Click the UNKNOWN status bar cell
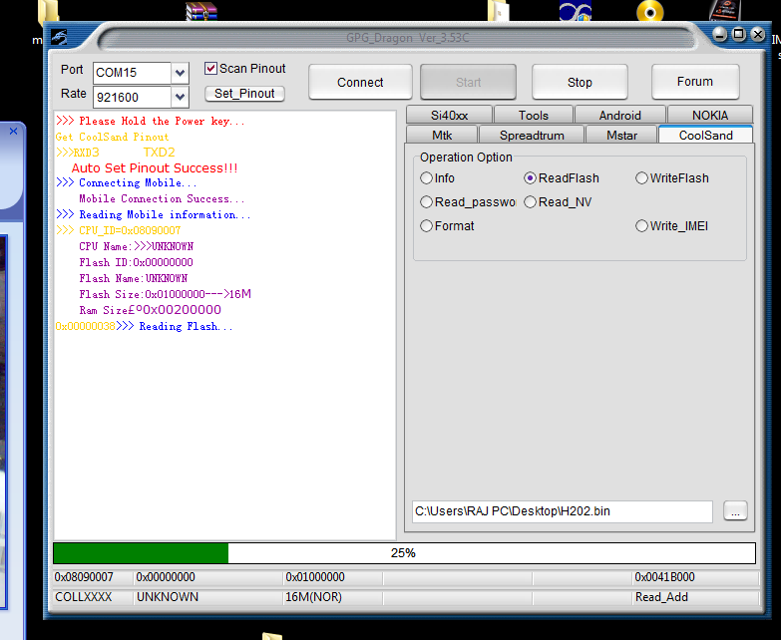Viewport: 781px width, 640px height. [x=168, y=597]
